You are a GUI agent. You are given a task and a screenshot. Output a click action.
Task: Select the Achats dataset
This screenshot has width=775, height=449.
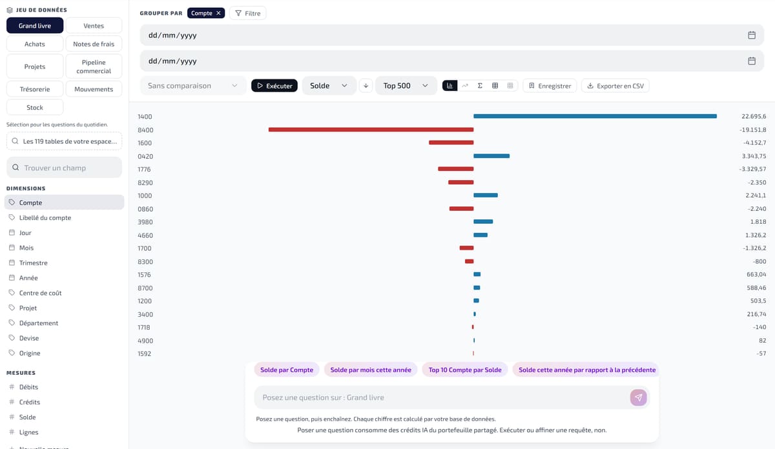[x=35, y=44]
